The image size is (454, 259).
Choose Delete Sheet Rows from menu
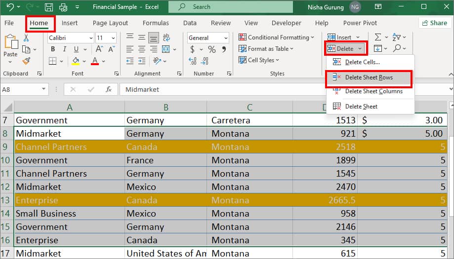point(369,77)
